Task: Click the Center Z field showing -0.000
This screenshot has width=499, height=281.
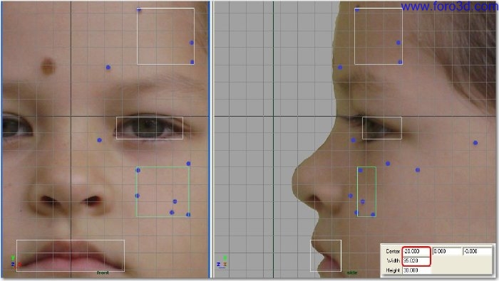Action: 477,251
